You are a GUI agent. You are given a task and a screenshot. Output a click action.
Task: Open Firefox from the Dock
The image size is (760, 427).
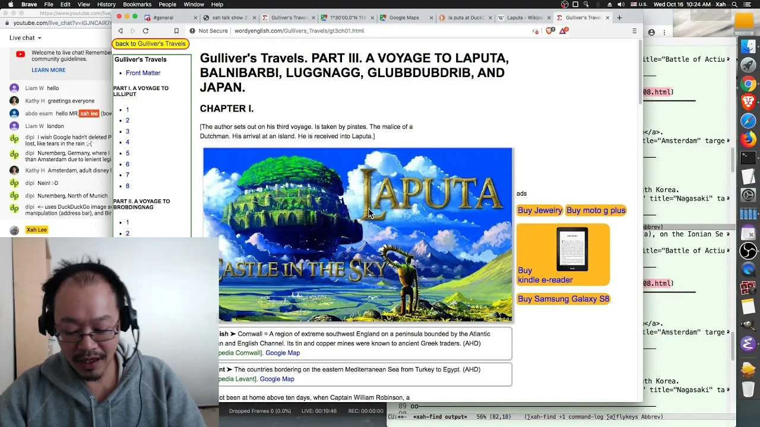tap(748, 139)
